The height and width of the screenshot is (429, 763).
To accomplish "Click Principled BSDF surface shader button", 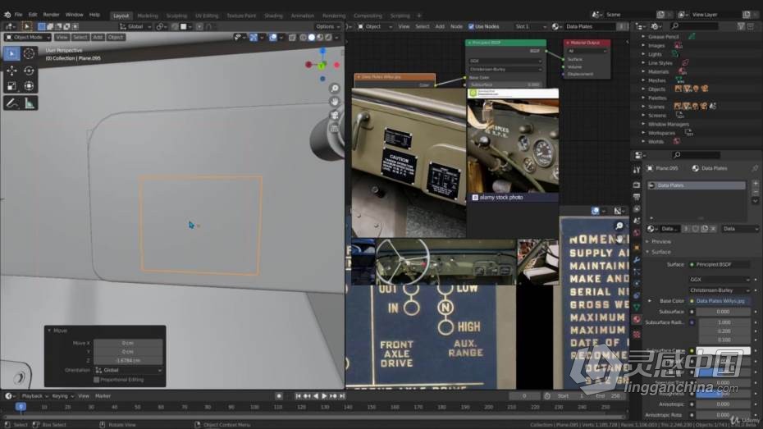I will tap(720, 264).
